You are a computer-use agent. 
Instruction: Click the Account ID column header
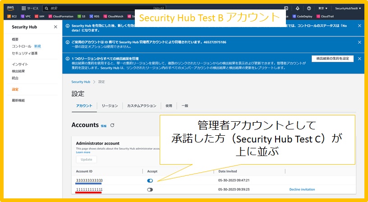tap(84, 171)
